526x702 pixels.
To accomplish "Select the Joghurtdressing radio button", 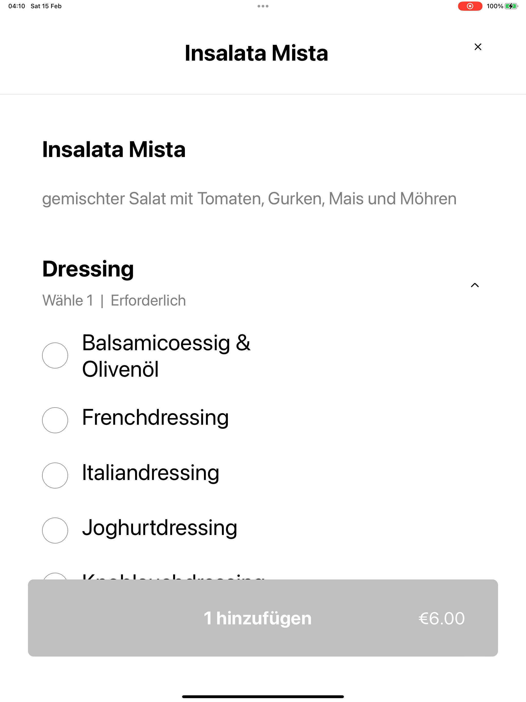I will pos(55,531).
